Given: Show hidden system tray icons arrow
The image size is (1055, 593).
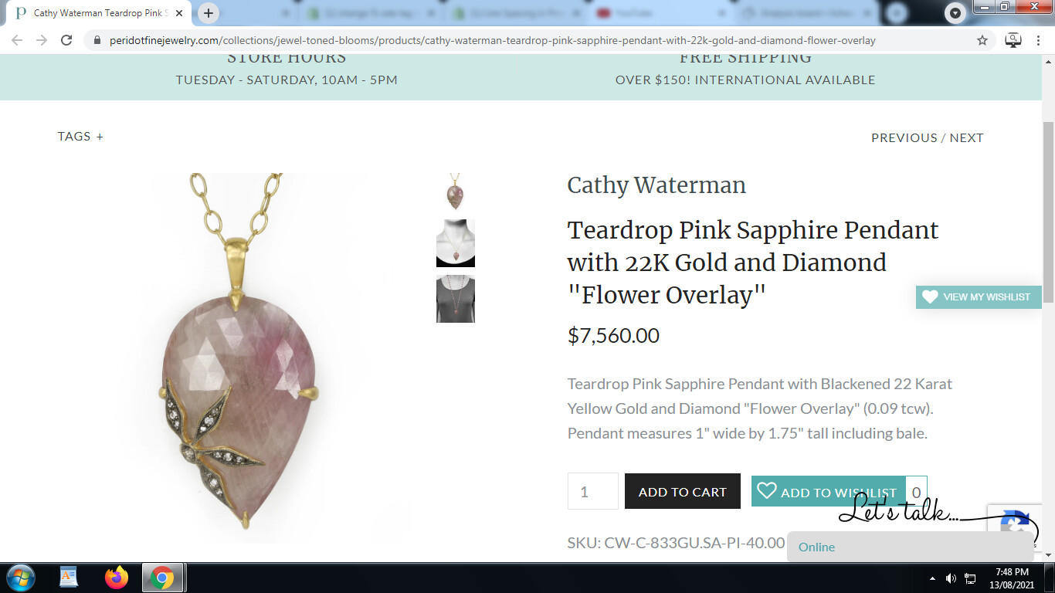Looking at the screenshot, I should point(932,578).
